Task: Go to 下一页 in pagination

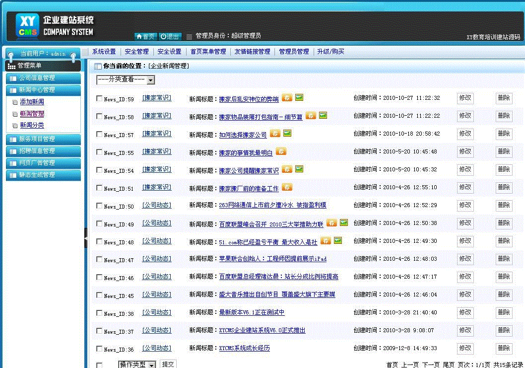Action: coord(431,365)
